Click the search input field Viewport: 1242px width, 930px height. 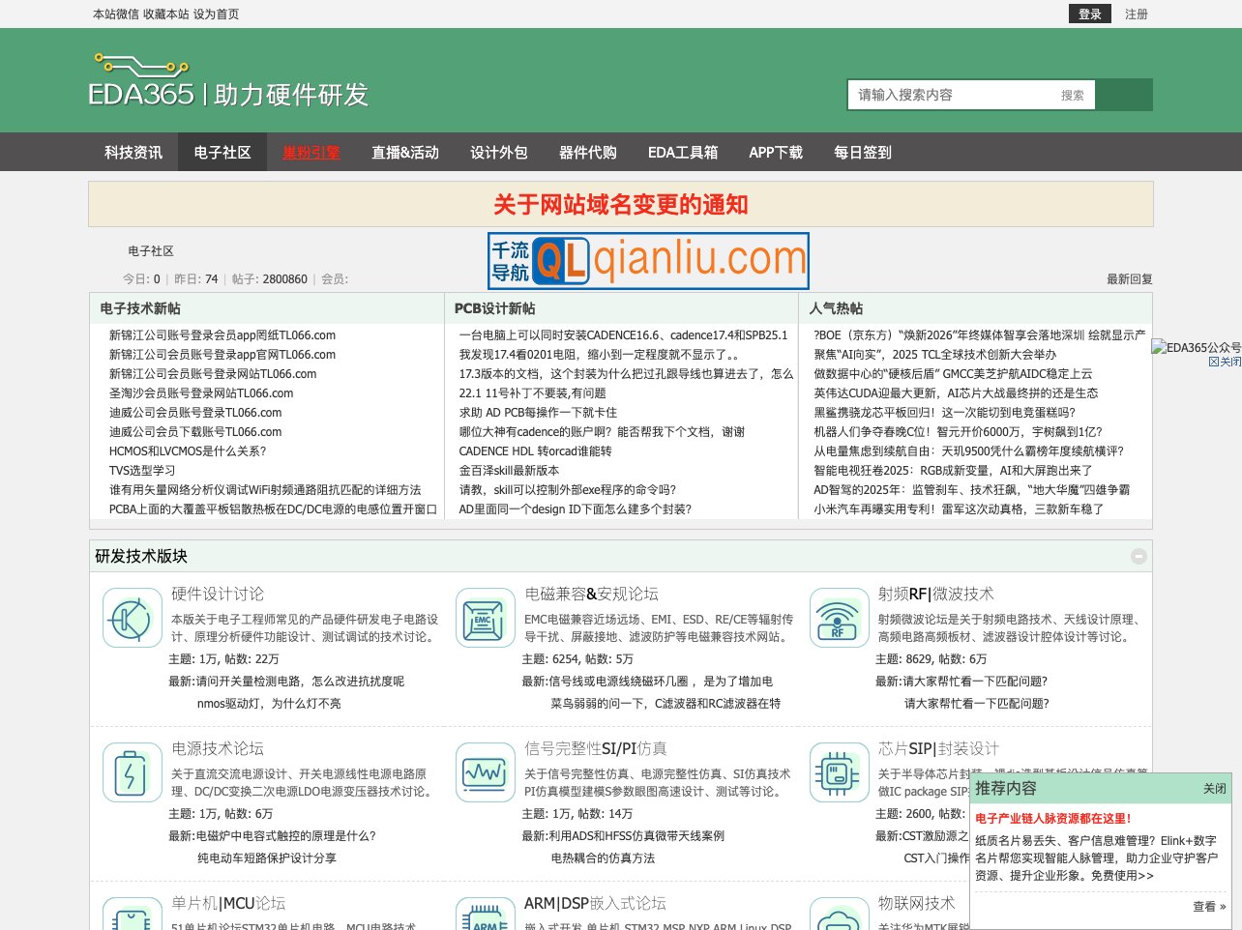click(958, 94)
